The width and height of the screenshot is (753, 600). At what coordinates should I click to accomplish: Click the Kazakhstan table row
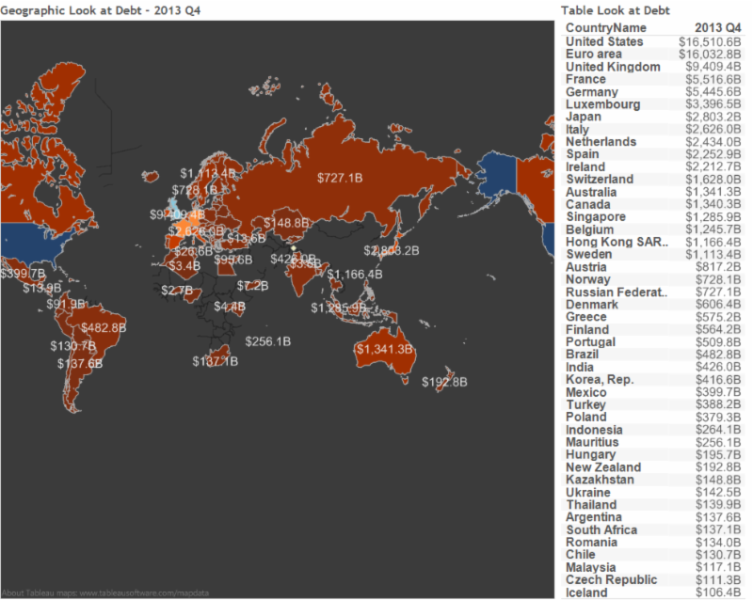point(653,480)
